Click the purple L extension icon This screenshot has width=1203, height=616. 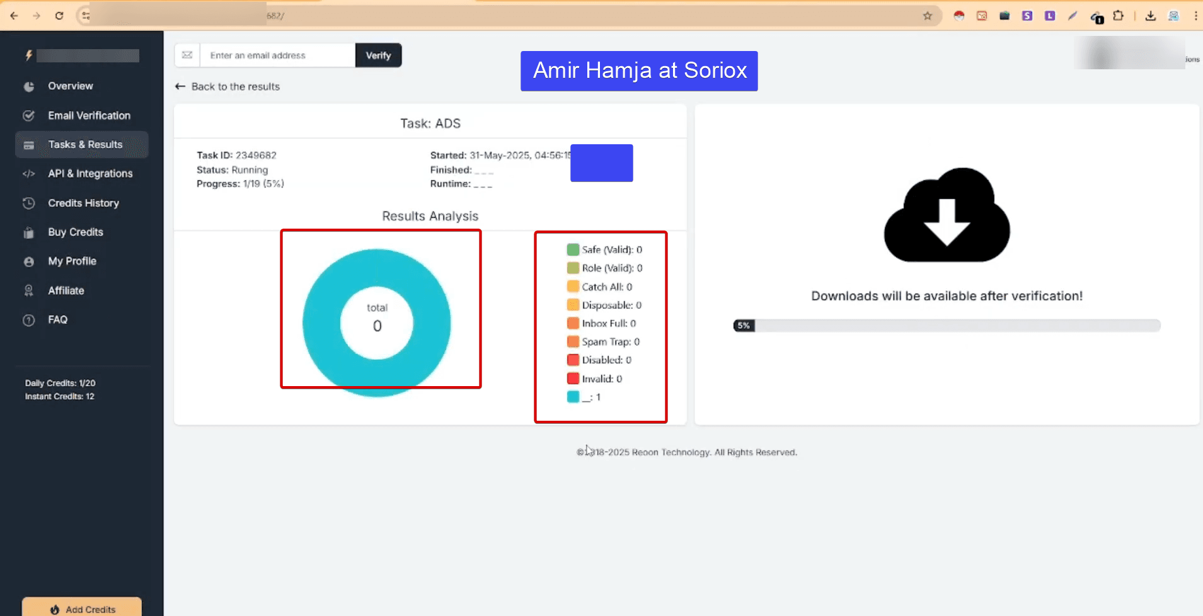click(1050, 16)
